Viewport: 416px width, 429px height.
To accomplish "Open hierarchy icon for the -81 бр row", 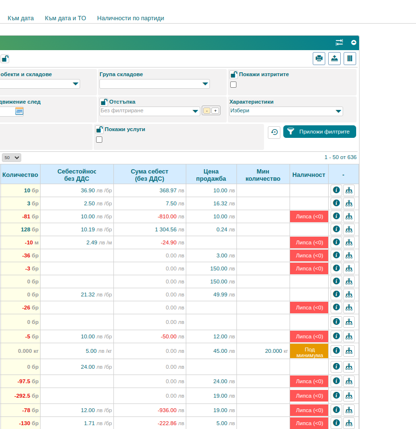I will (x=349, y=216).
